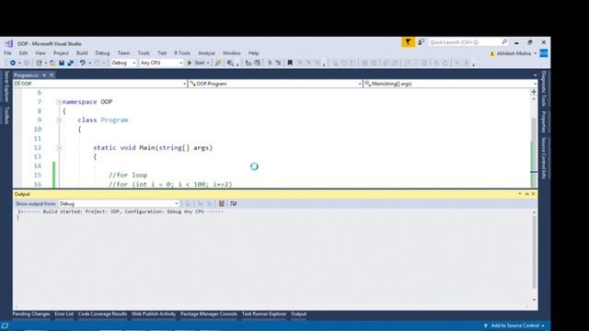Click the Save All toolbar icon
589x331 pixels.
pyautogui.click(x=70, y=63)
